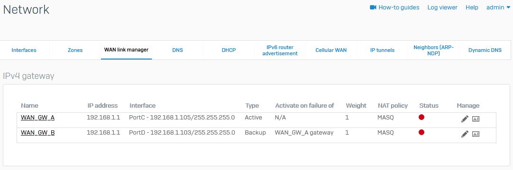Open the Log viewer link

(442, 8)
